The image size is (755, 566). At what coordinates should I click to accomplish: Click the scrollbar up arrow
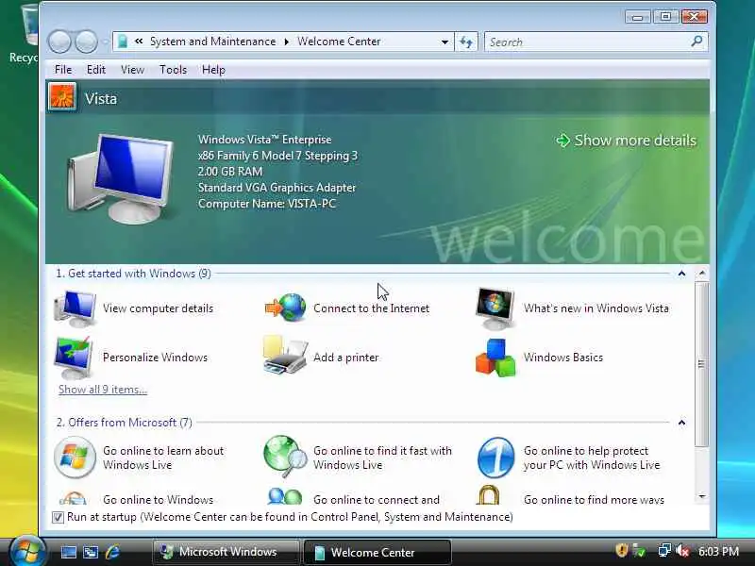pos(702,274)
